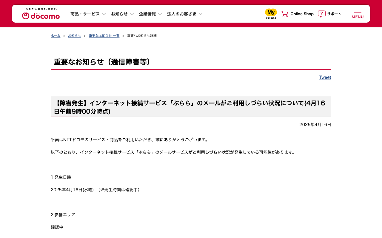Viewport: 382px width, 238px height.
Task: Click the 確認中 text under 影響エリア
Action: tap(57, 227)
